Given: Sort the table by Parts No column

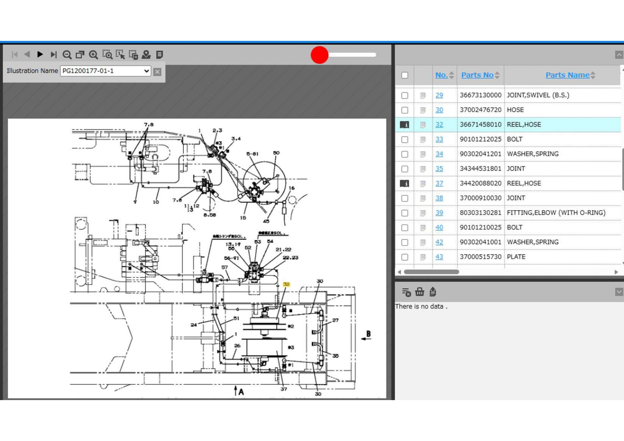Looking at the screenshot, I should click(x=477, y=75).
